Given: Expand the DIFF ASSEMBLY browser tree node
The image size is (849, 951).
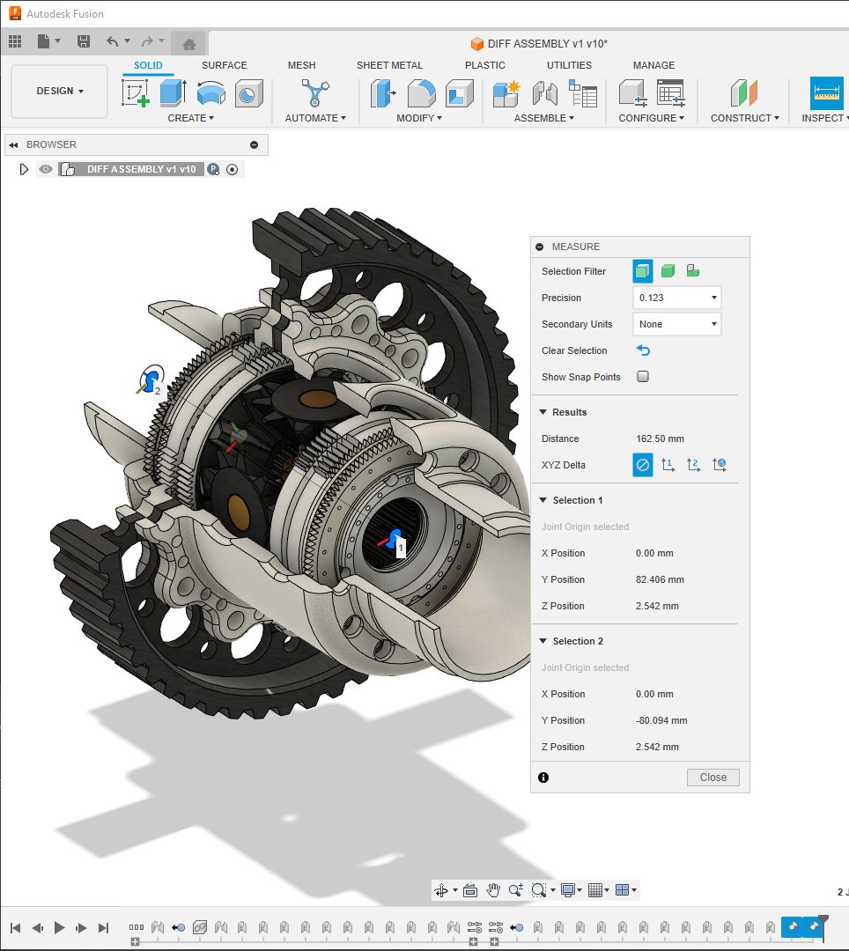Looking at the screenshot, I should (x=25, y=169).
